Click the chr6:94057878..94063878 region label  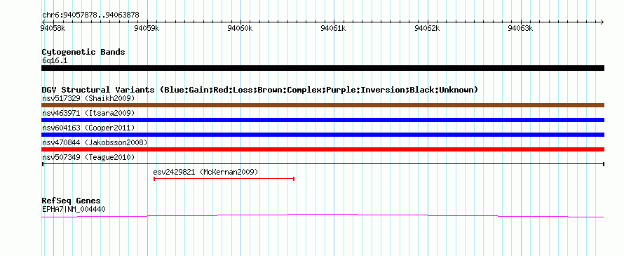90,15
